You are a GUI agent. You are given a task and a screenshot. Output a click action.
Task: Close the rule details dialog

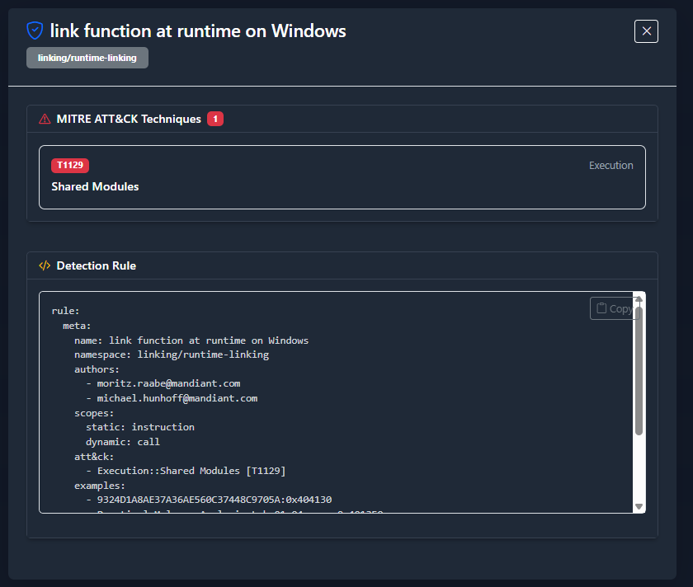[646, 31]
